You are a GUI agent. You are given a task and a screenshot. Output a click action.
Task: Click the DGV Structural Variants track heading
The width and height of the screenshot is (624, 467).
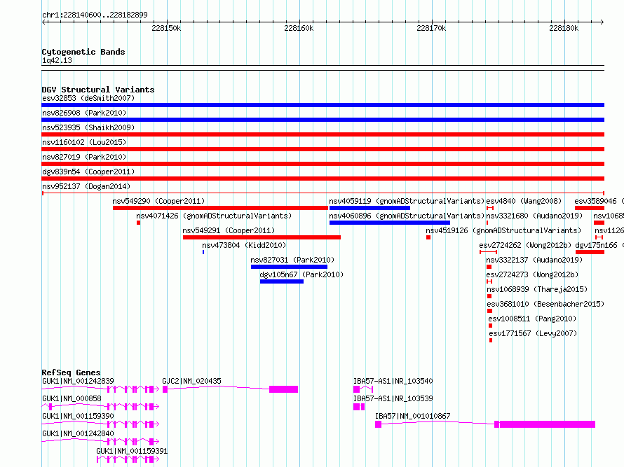[x=98, y=90]
